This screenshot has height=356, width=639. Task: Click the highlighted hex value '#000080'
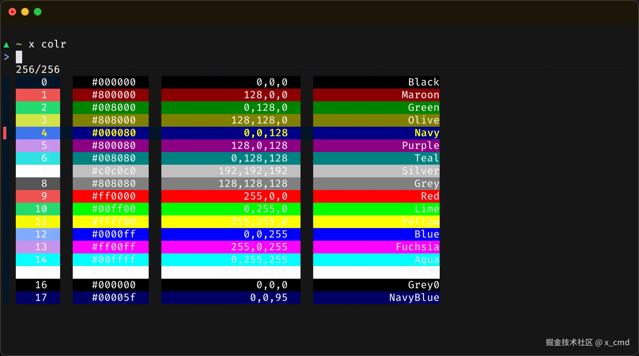(114, 133)
